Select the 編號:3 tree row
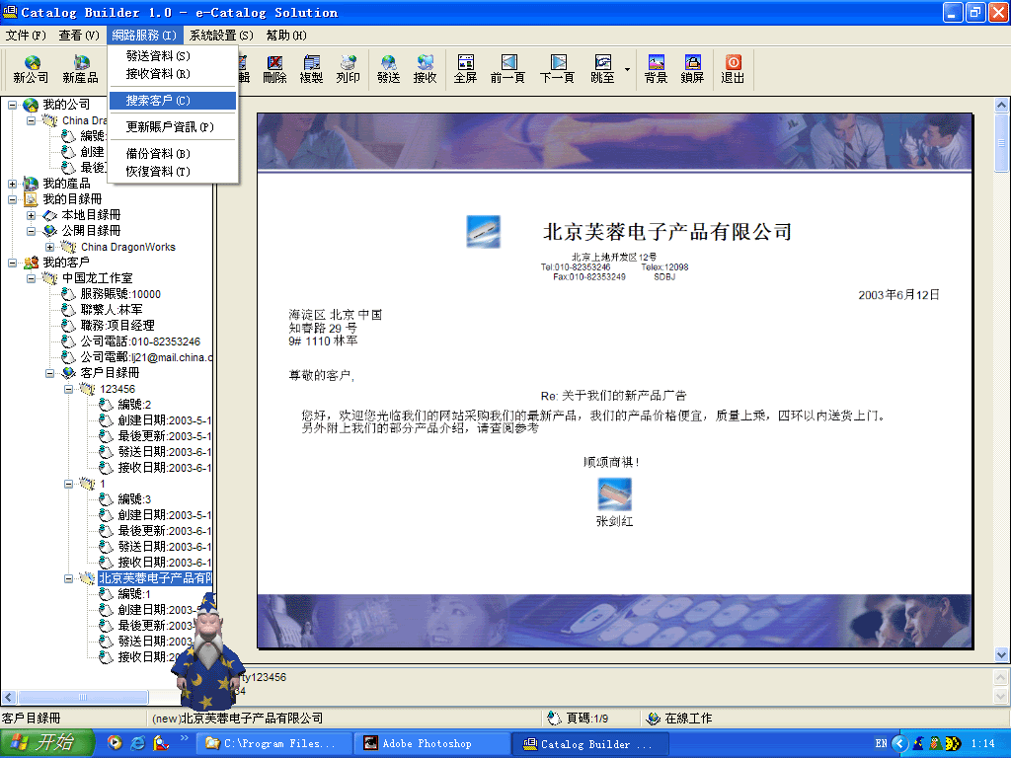The height and width of the screenshot is (758, 1011). pyautogui.click(x=134, y=499)
